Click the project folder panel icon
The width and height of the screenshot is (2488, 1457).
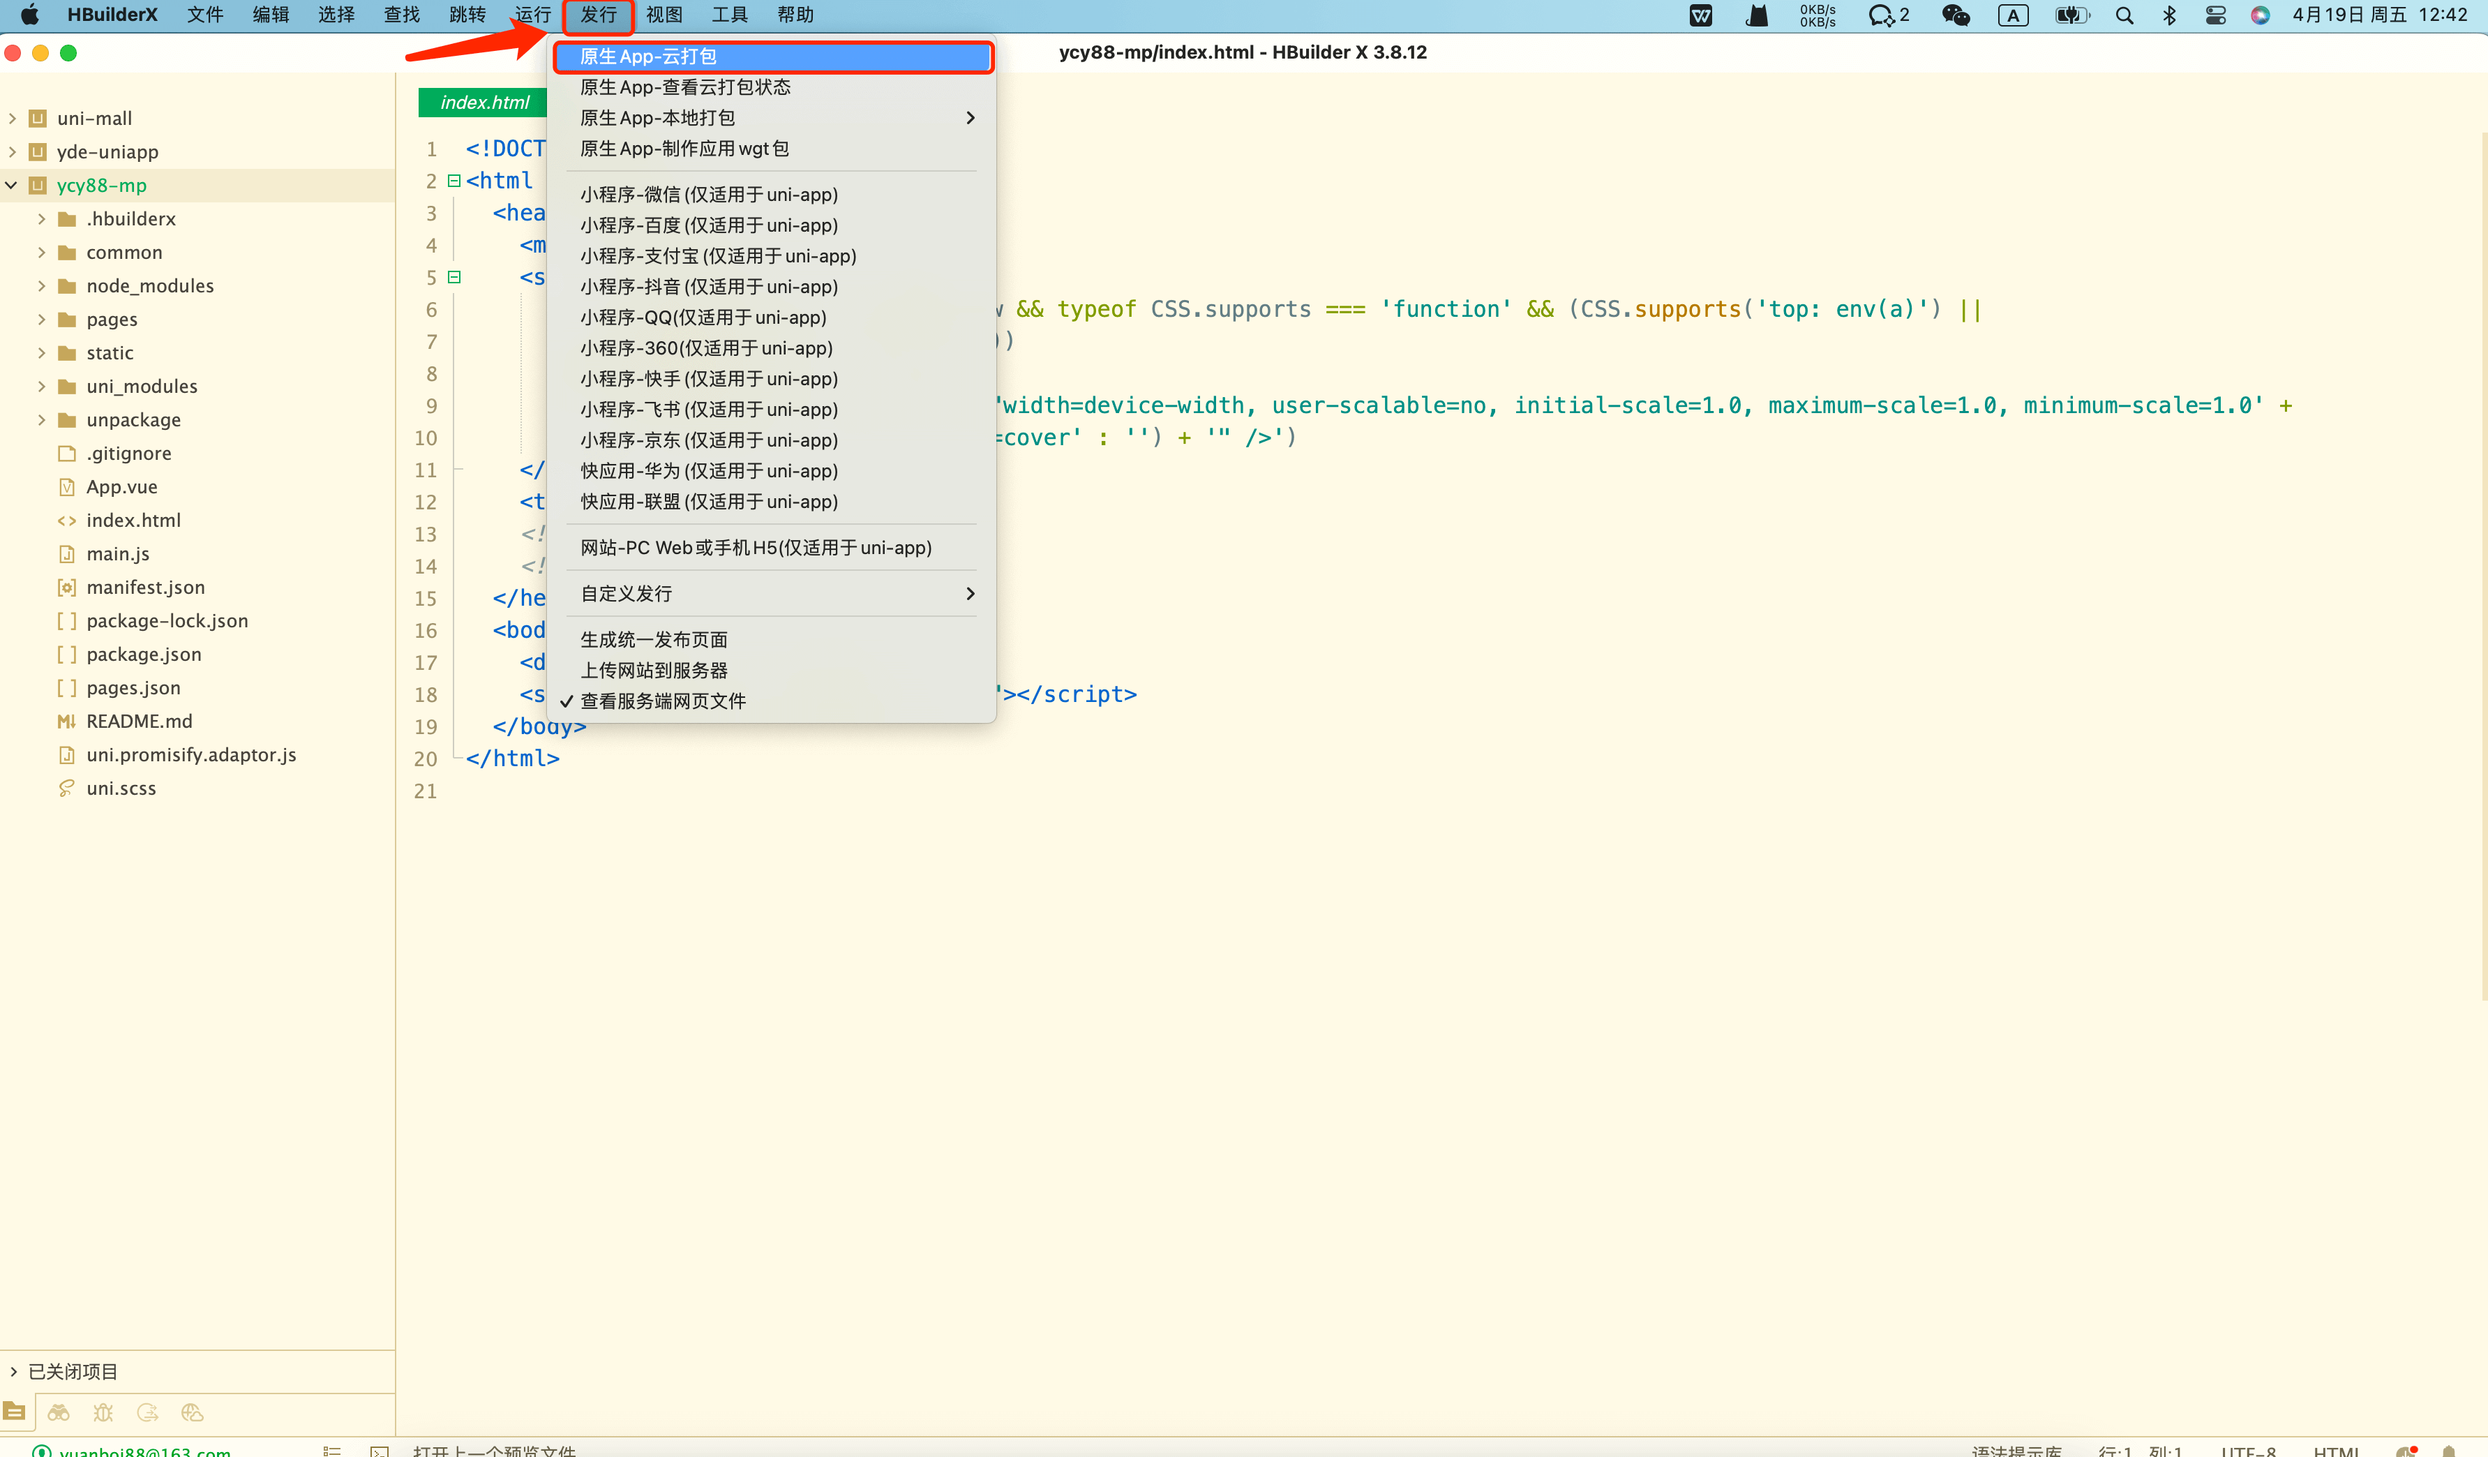(15, 1412)
